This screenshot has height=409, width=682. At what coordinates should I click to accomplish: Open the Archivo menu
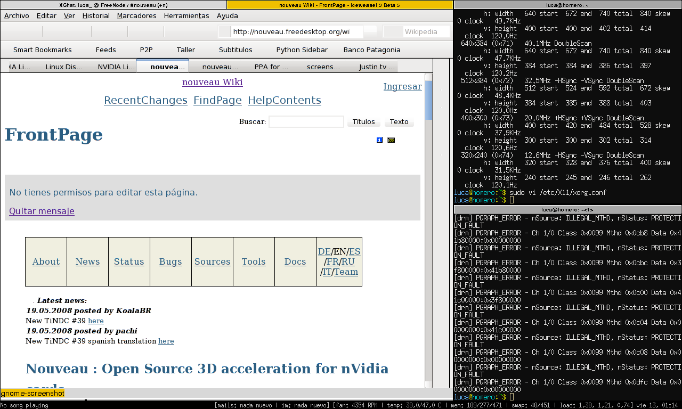tap(17, 15)
